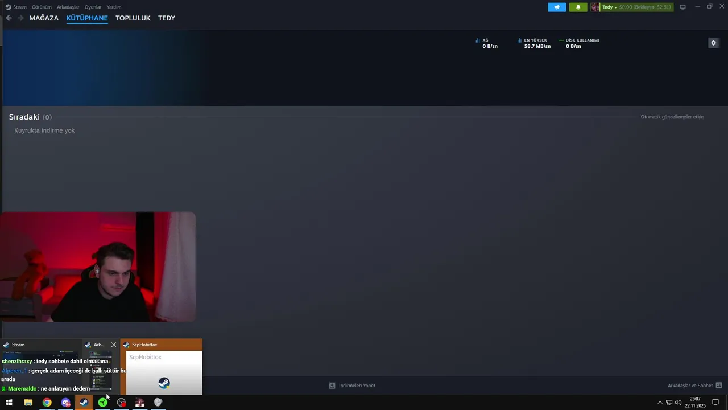728x410 pixels.
Task: Select the DİSK KULLANIMI graph indicator
Action: 579,43
